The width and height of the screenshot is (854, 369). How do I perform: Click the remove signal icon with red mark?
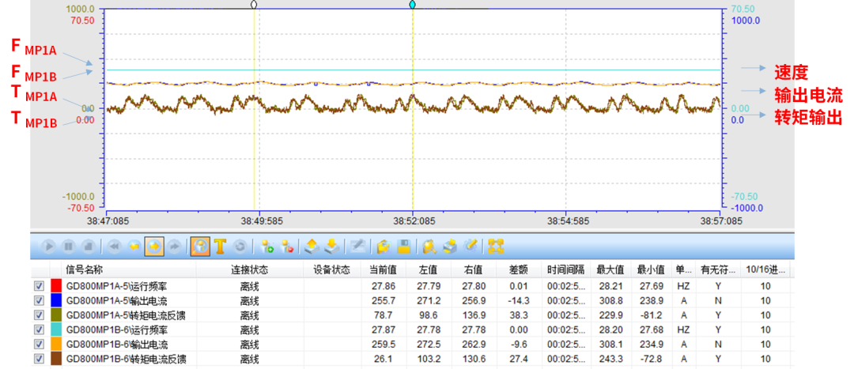(x=288, y=246)
